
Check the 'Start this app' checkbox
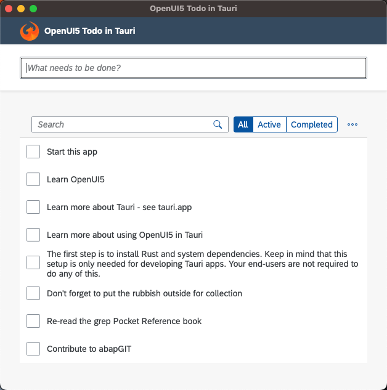pos(33,152)
